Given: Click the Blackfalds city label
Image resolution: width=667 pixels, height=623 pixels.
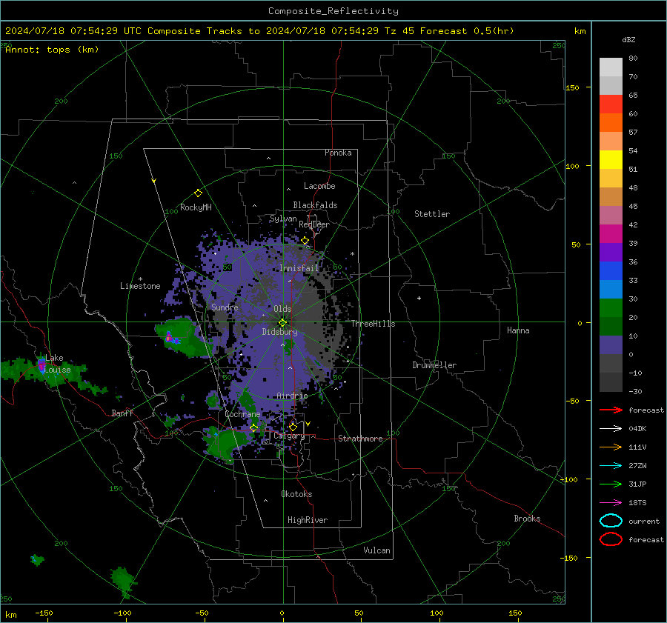Looking at the screenshot, I should pos(315,205).
